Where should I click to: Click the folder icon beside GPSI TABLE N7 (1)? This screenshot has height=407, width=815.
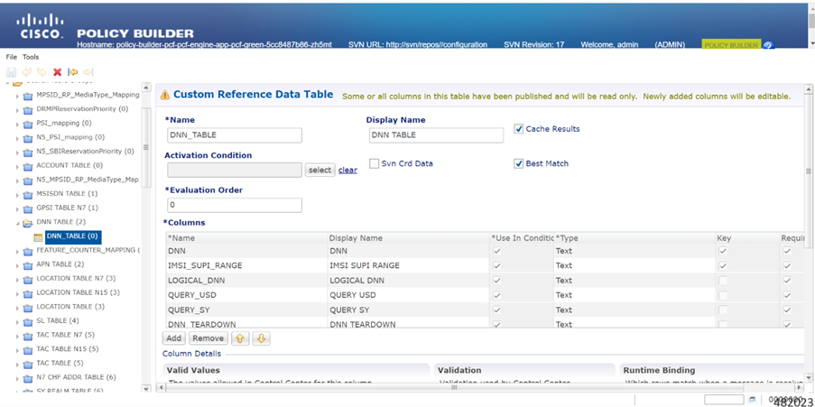tap(28, 208)
